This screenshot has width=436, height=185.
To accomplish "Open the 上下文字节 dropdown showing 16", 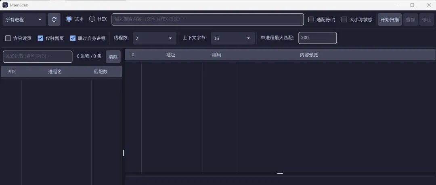I will click(233, 38).
